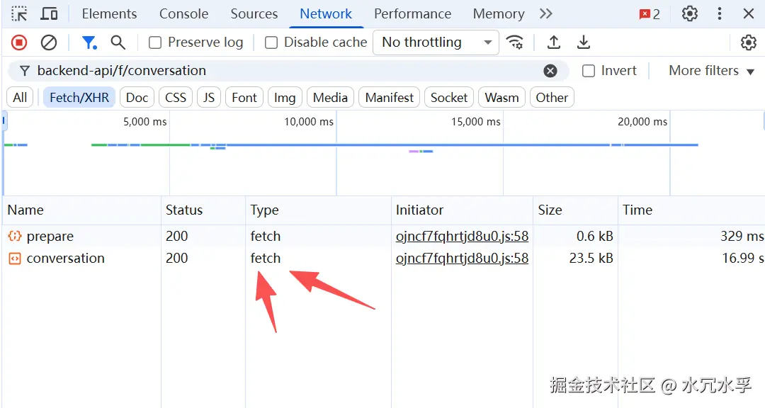765x408 pixels.
Task: Expand the More filters dropdown
Action: click(x=711, y=71)
